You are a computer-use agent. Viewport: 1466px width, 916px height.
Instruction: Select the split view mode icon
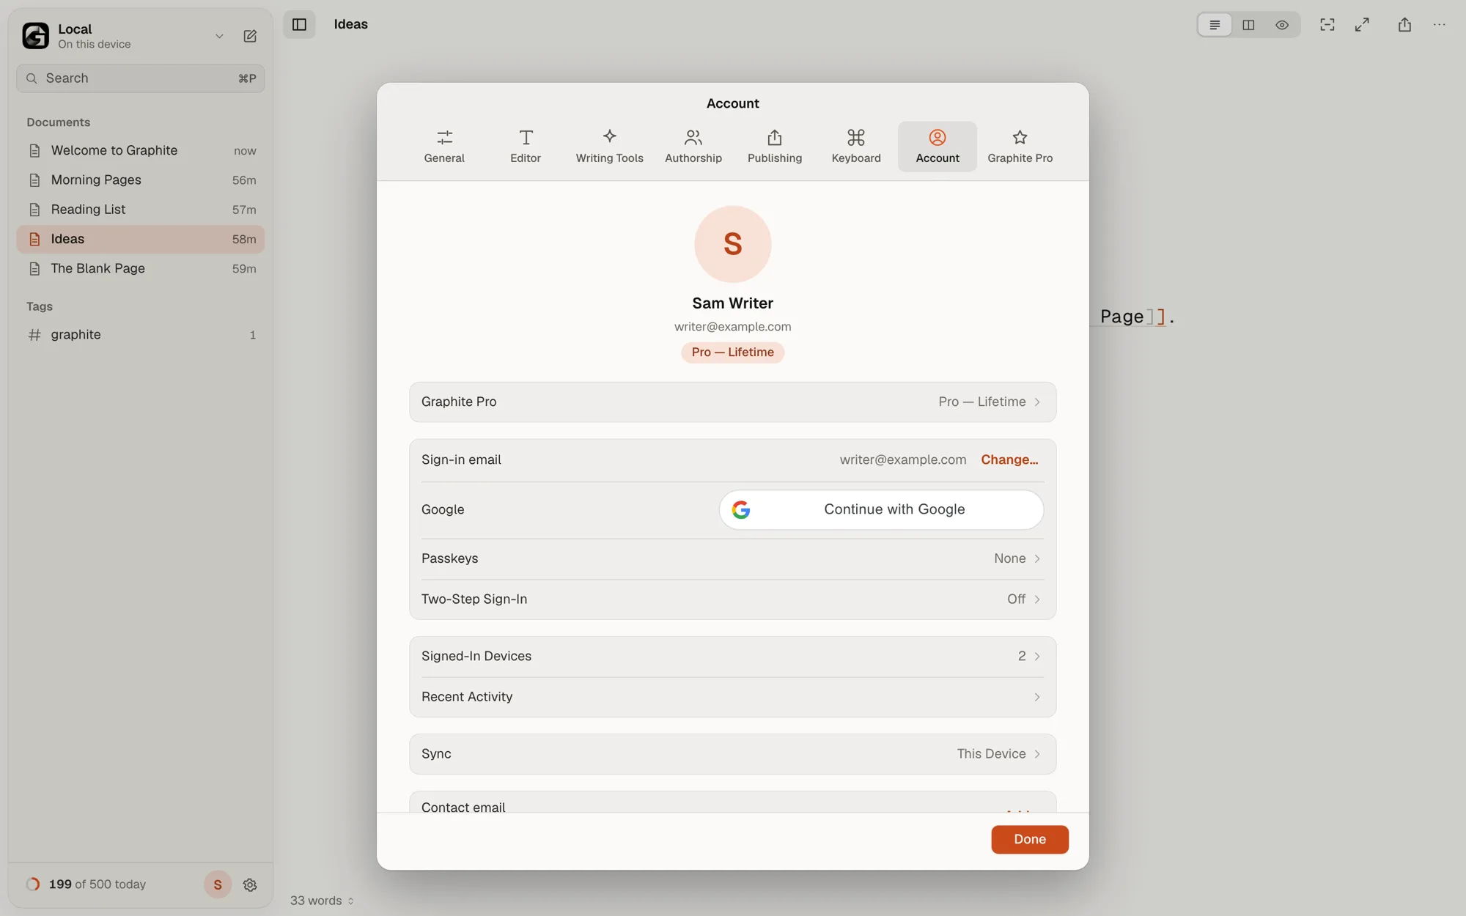tap(1248, 25)
